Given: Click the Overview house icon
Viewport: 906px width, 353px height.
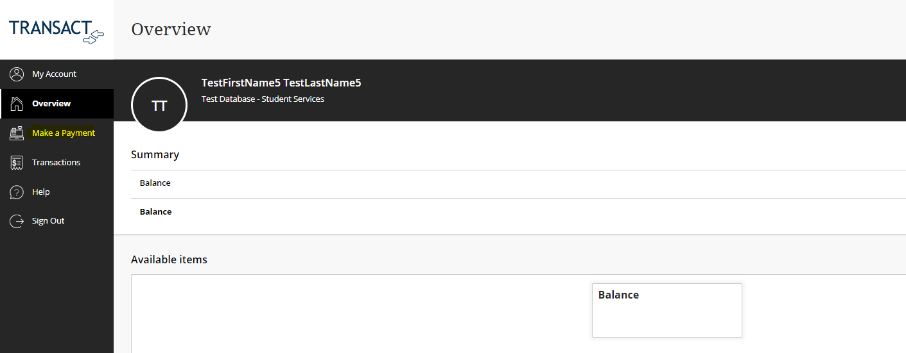Looking at the screenshot, I should click(17, 104).
